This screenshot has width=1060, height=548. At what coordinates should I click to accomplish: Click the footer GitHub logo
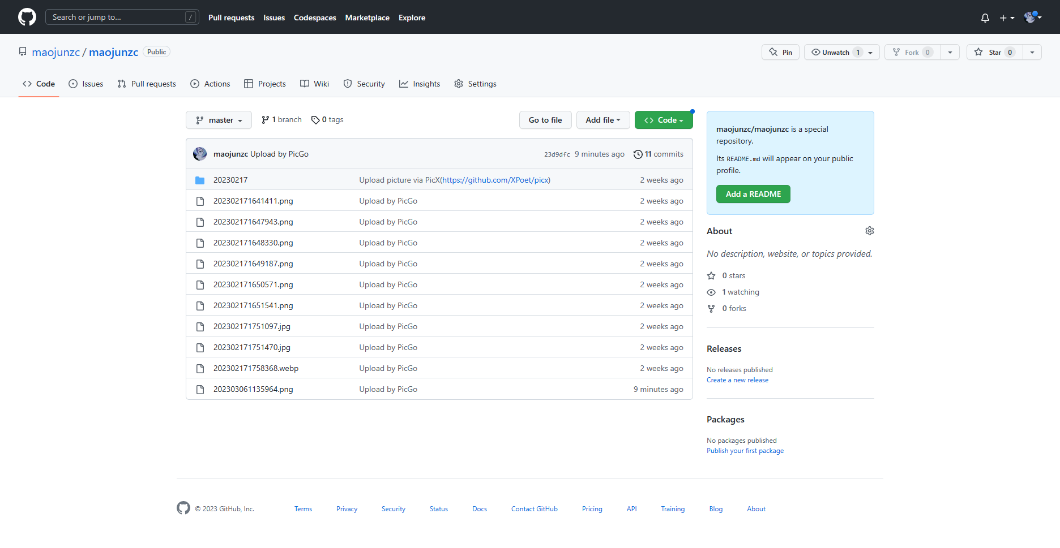[183, 508]
